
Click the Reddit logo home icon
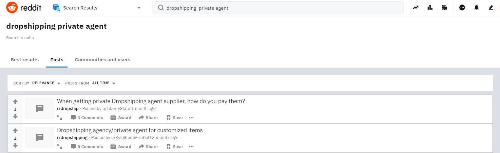pyautogui.click(x=12, y=8)
